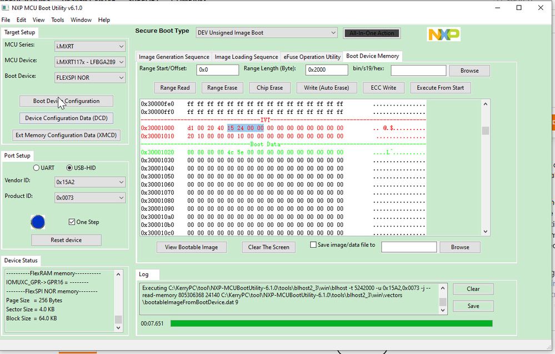
Task: Click the Range Start/Offset input field
Action: [x=218, y=69]
